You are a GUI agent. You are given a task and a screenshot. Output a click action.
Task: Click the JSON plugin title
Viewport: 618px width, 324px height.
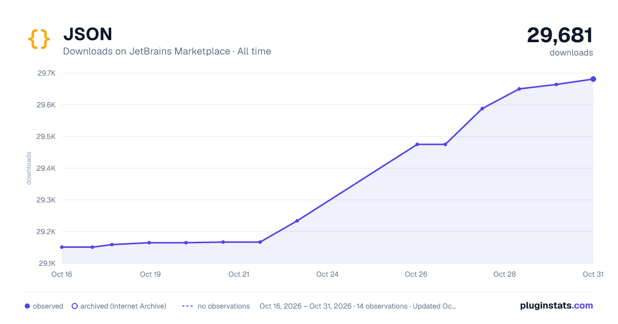88,34
